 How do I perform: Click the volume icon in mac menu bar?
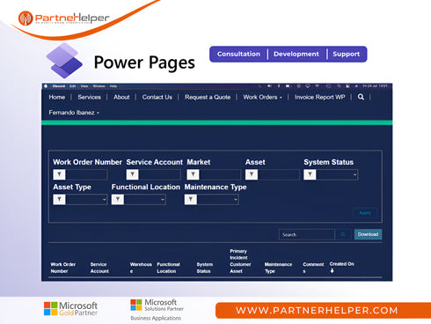tap(269, 86)
